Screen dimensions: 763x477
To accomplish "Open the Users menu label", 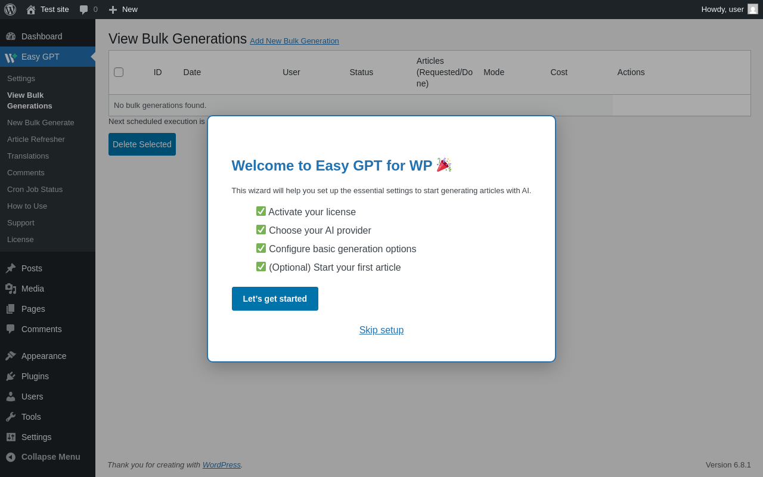I will 32,397.
